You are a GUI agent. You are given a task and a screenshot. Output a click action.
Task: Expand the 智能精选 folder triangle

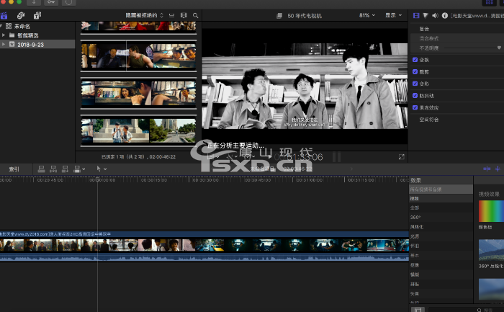tap(4, 35)
